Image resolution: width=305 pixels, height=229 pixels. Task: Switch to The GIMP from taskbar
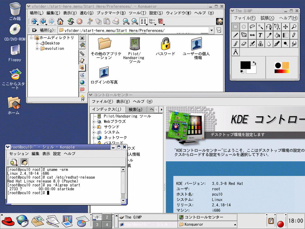(148, 217)
